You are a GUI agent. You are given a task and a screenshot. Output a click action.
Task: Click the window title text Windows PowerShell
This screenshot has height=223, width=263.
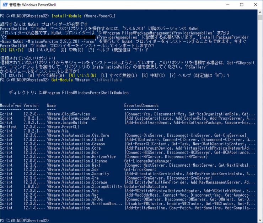coord(39,5)
